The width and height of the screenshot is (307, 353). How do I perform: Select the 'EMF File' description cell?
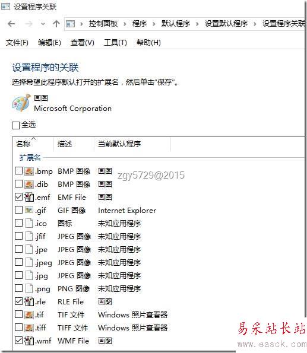(72, 198)
